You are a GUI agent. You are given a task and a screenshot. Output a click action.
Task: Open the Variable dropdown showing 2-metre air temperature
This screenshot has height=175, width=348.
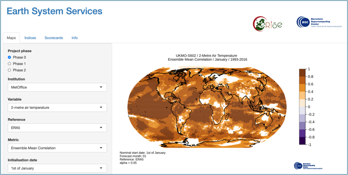(57, 108)
